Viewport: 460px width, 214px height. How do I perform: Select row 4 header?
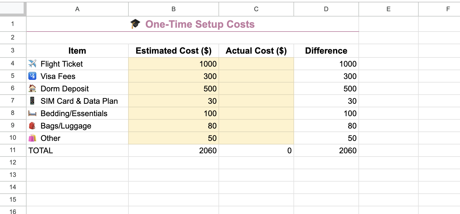coord(13,64)
